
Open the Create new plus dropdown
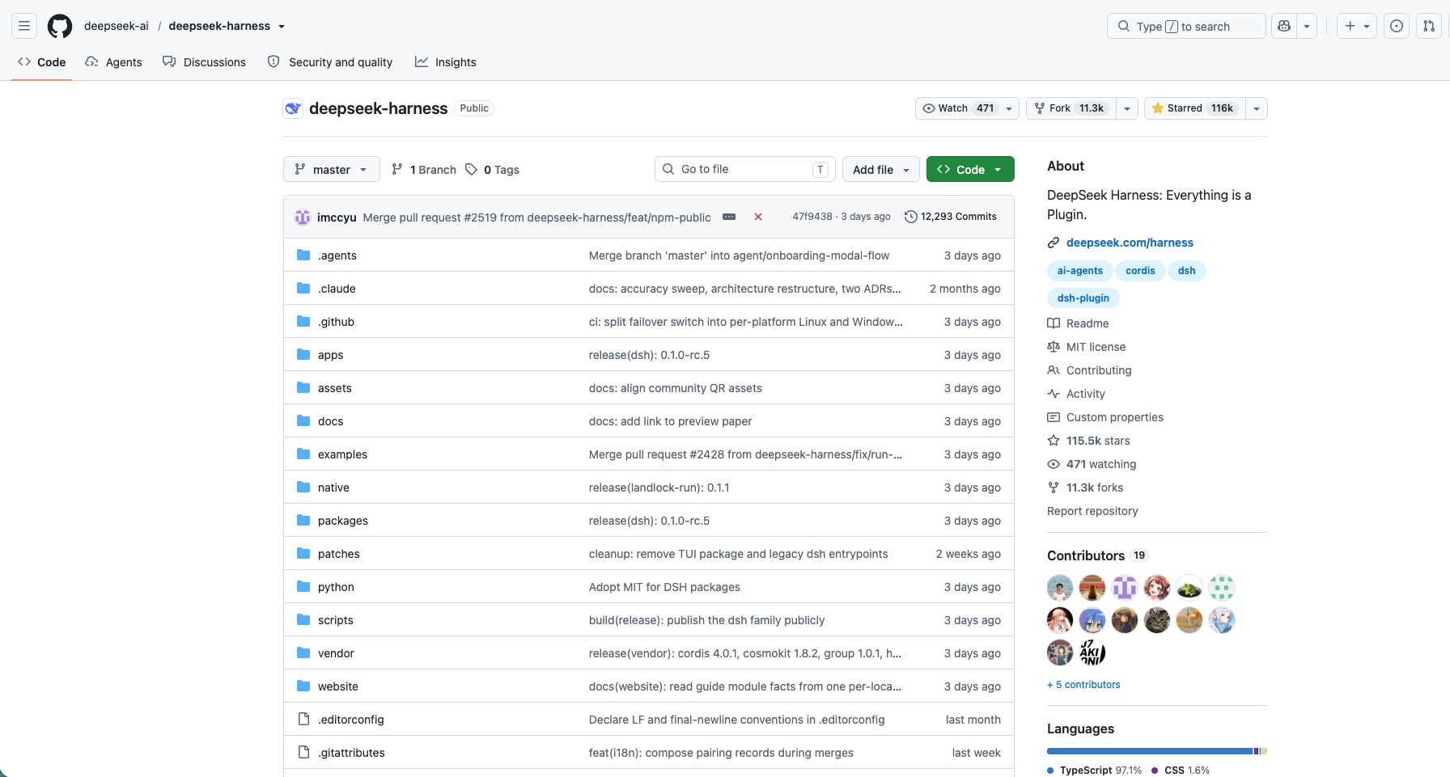point(1357,26)
